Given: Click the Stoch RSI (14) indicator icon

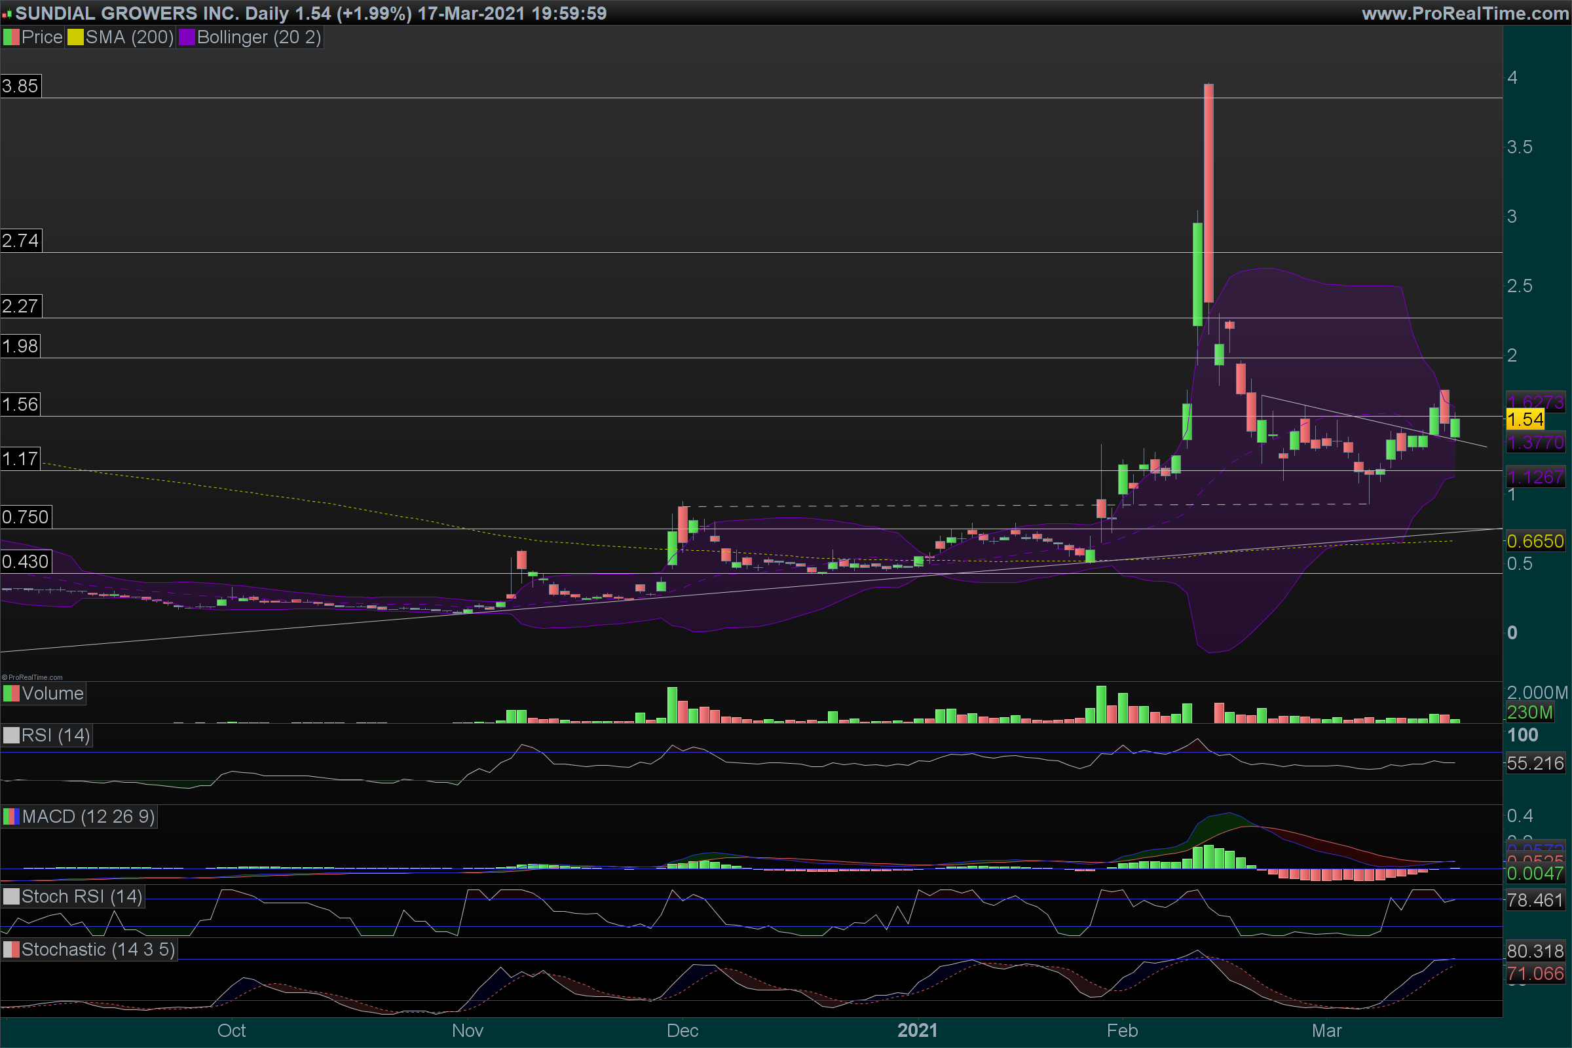Looking at the screenshot, I should (x=11, y=897).
